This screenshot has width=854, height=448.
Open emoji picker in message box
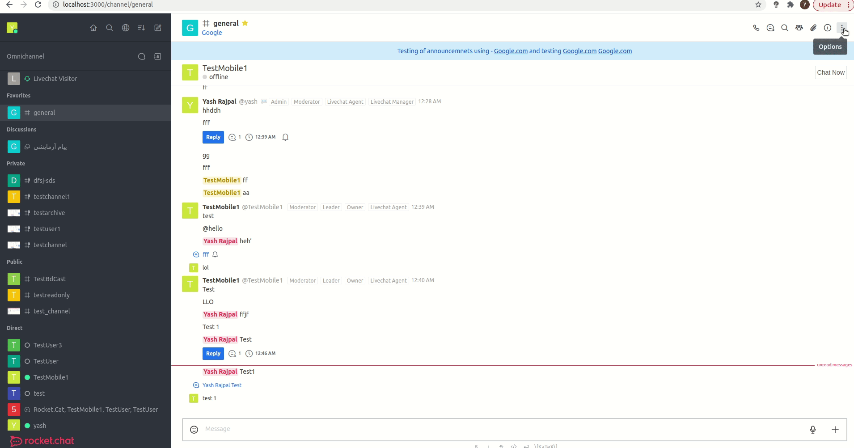click(x=194, y=430)
